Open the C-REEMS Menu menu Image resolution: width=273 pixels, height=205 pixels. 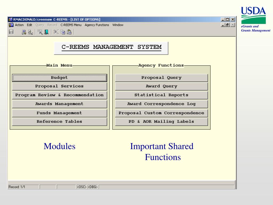pyautogui.click(x=71, y=25)
